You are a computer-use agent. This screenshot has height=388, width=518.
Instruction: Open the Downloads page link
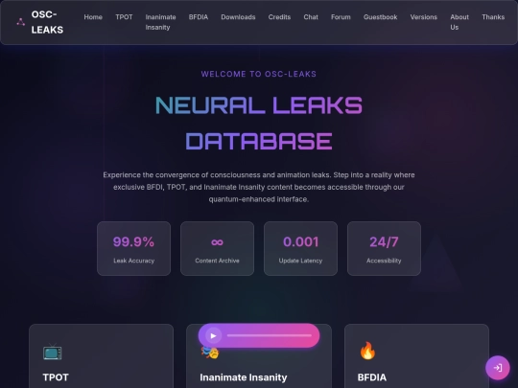(238, 17)
